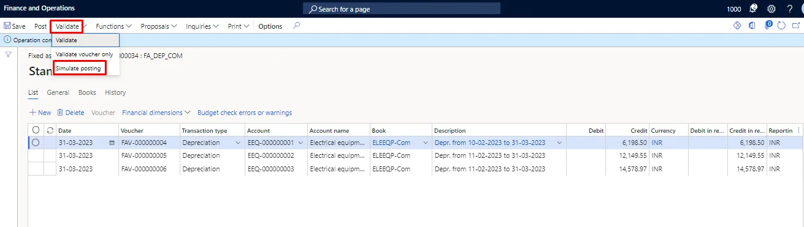Select voucher FAV-000000005 cell

[x=144, y=155]
